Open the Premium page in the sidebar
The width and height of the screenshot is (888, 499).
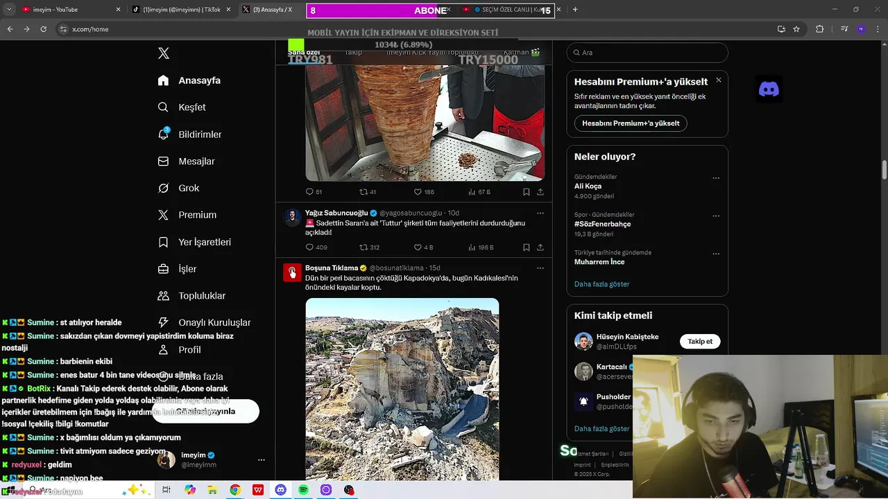coord(187,215)
